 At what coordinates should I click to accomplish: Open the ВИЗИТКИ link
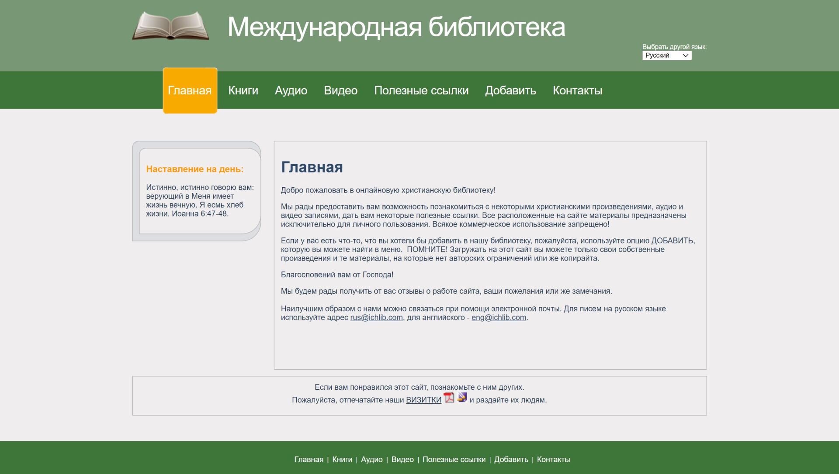423,400
